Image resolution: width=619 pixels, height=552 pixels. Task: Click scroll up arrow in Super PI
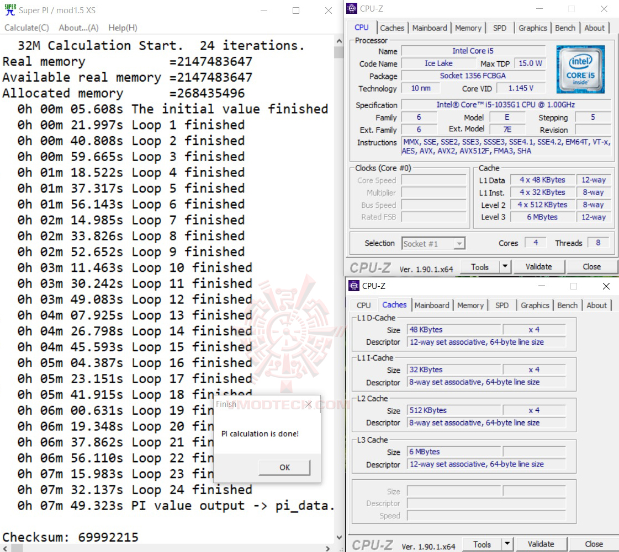pos(338,41)
